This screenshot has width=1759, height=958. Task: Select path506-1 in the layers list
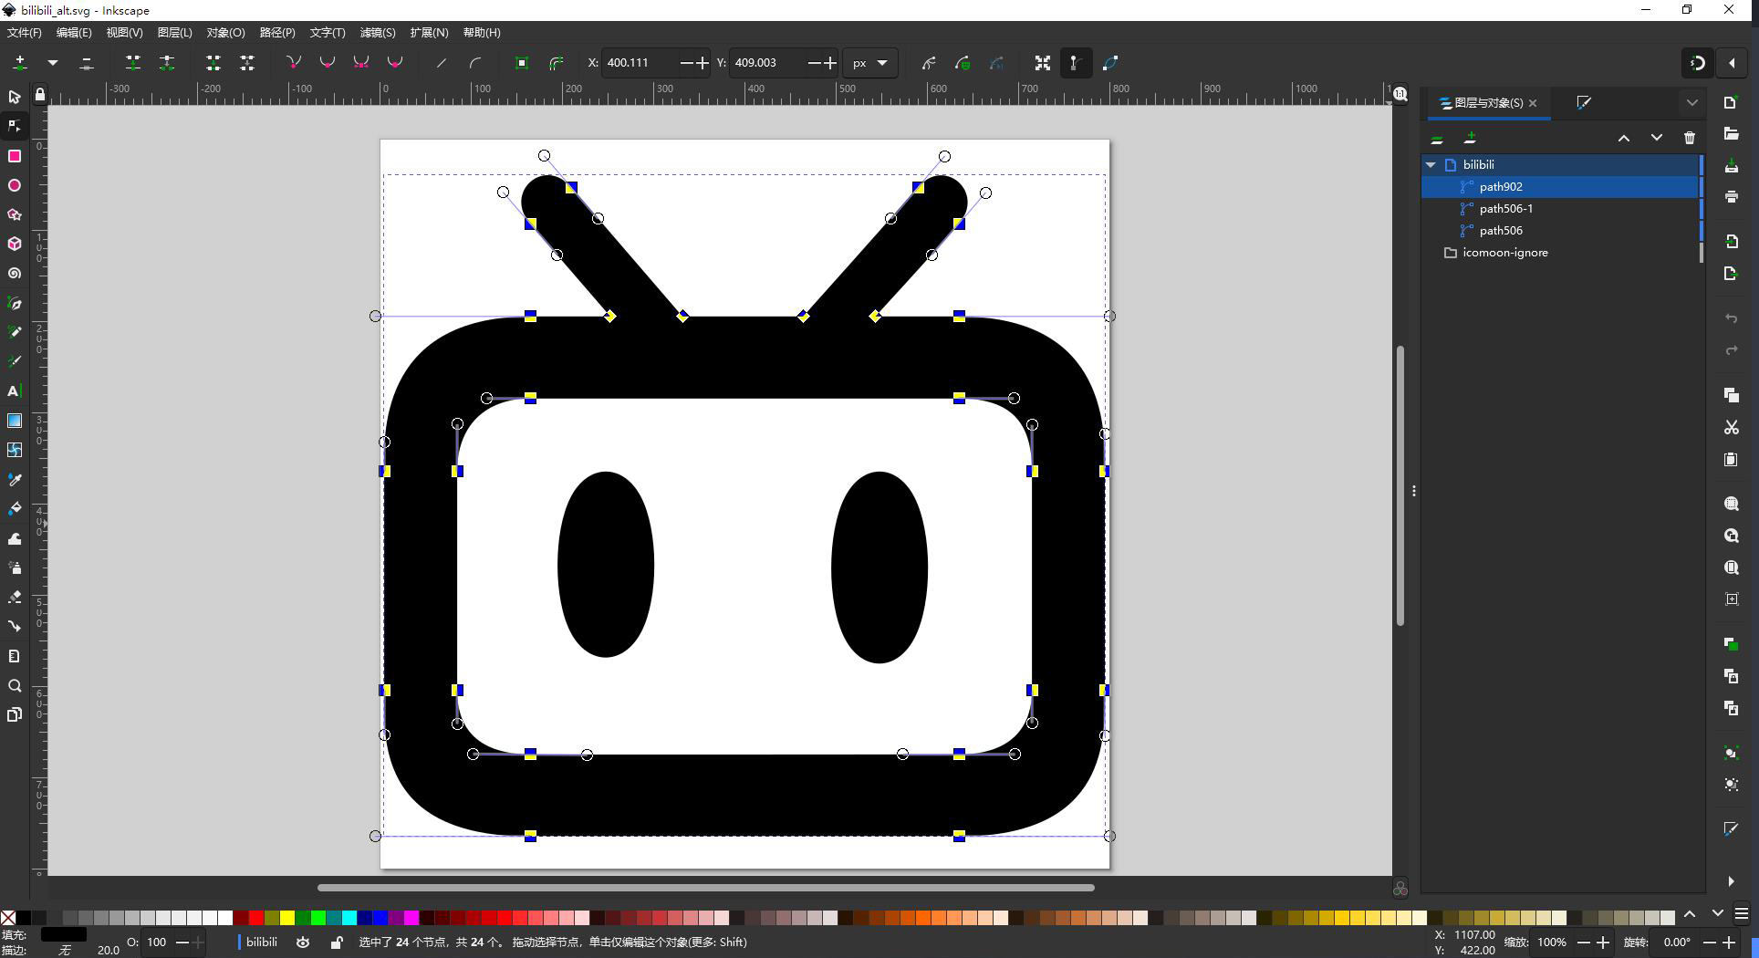pyautogui.click(x=1505, y=209)
